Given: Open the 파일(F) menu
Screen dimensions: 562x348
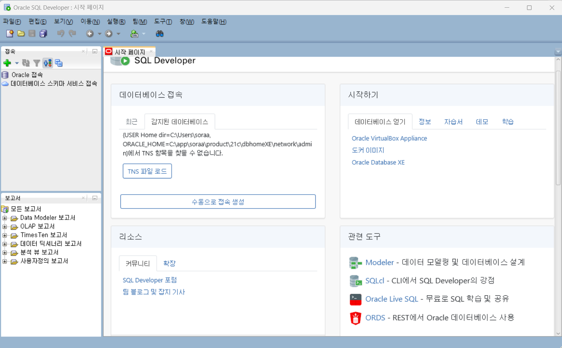Looking at the screenshot, I should click(x=12, y=22).
